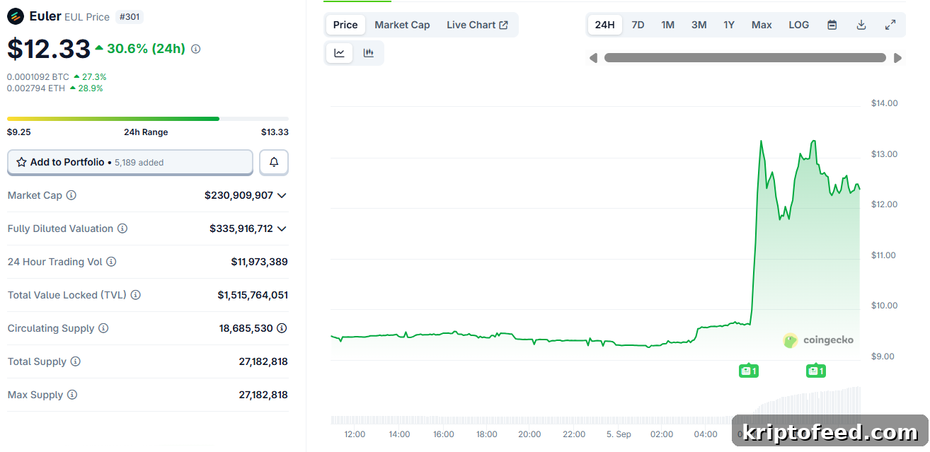Click the $12.33 price text
Image resolution: width=930 pixels, height=452 pixels.
click(x=49, y=49)
